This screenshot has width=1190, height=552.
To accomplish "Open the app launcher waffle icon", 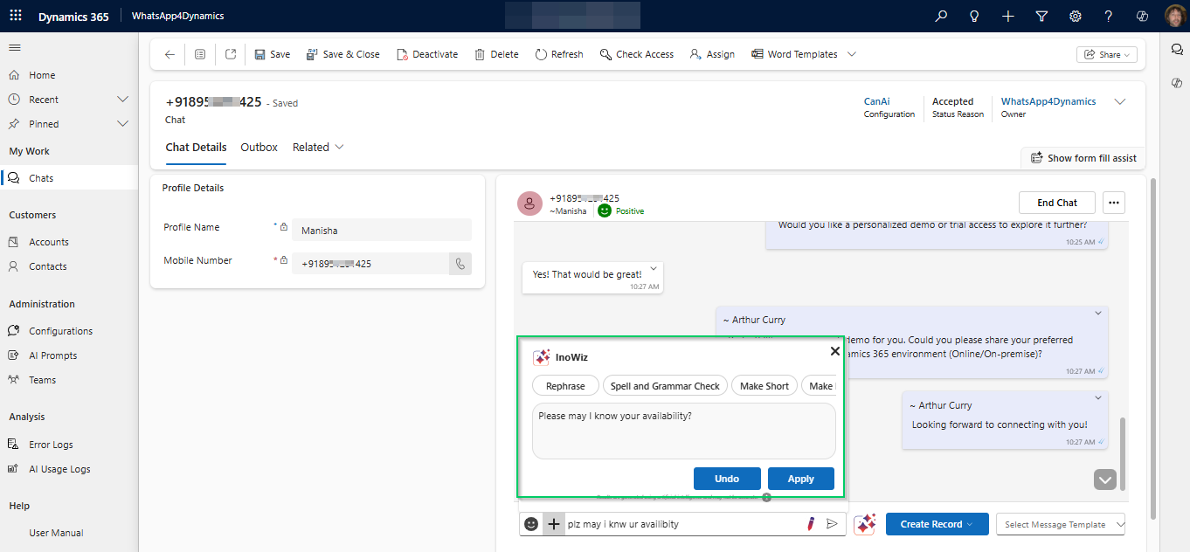I will (15, 15).
